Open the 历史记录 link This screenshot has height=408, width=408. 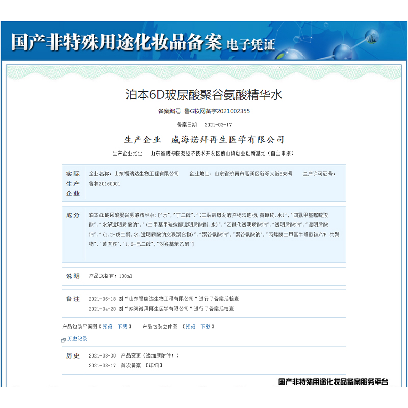(x=77, y=339)
